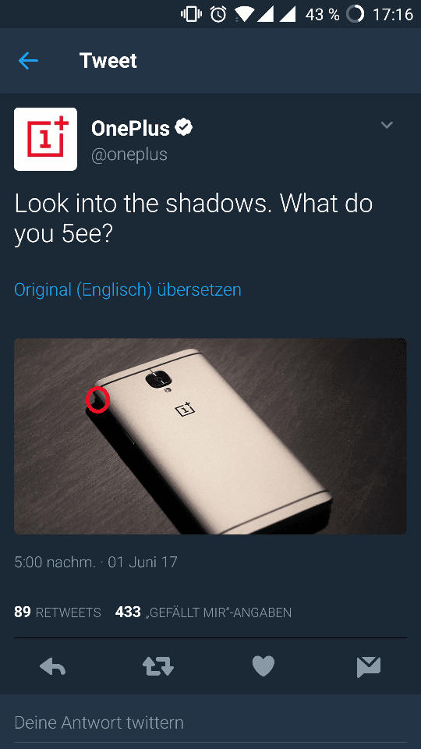Tap the reply arrow icon
Viewport: 421px width, 749px height.
[x=52, y=666]
